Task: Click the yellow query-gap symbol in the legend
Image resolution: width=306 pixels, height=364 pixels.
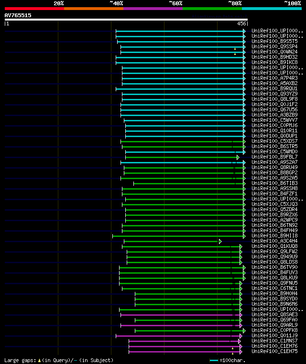Action: tap(39, 361)
